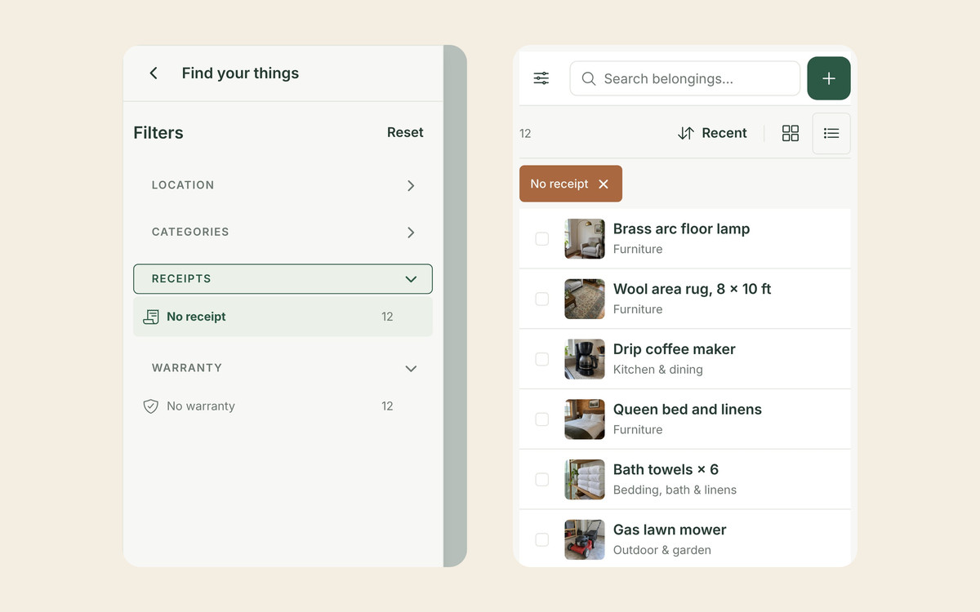Screen dimensions: 980x612
Task: Expand the Location filter chevron
Action: 411,185
